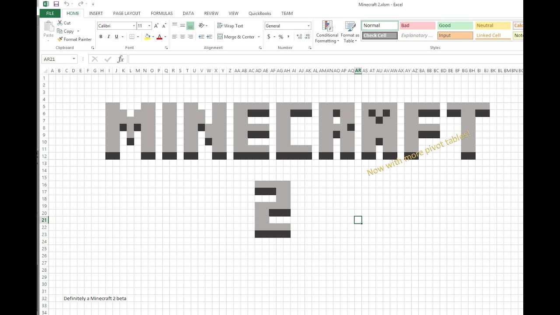Switch to QuickBooks tab
This screenshot has width=560, height=315.
pos(260,14)
